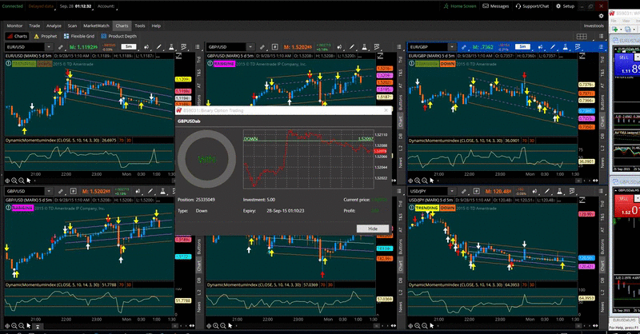Click the gear icon below Setup

coord(601,16)
